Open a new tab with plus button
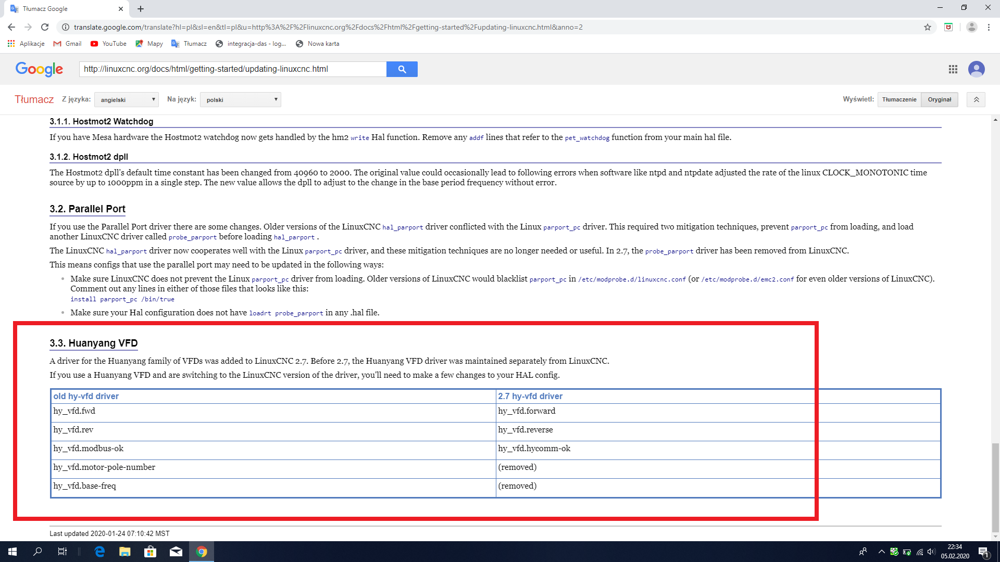1000x562 pixels. 141,9
